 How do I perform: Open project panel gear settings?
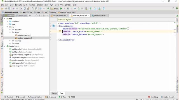[44, 16]
